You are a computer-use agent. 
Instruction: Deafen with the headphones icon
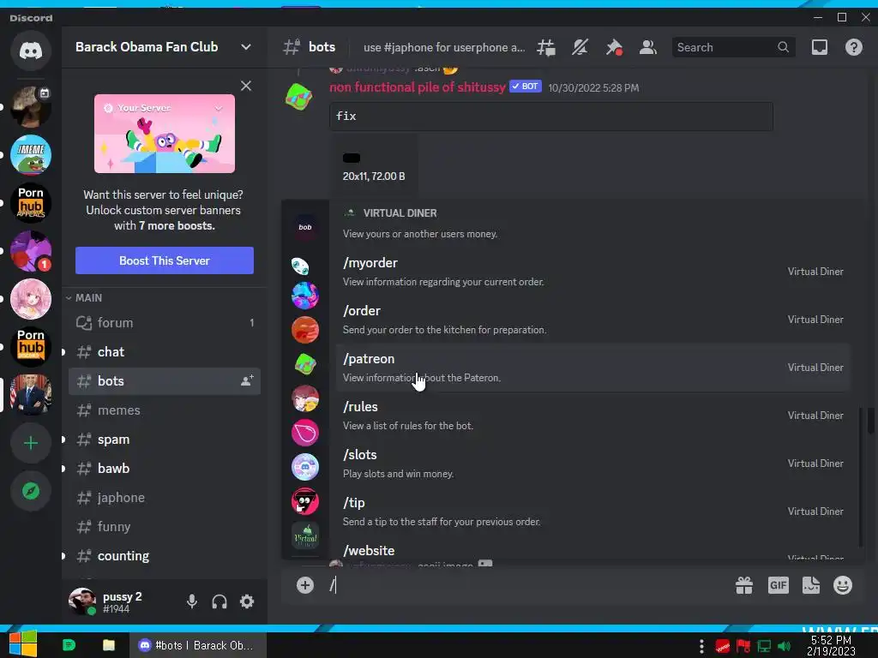(x=219, y=601)
